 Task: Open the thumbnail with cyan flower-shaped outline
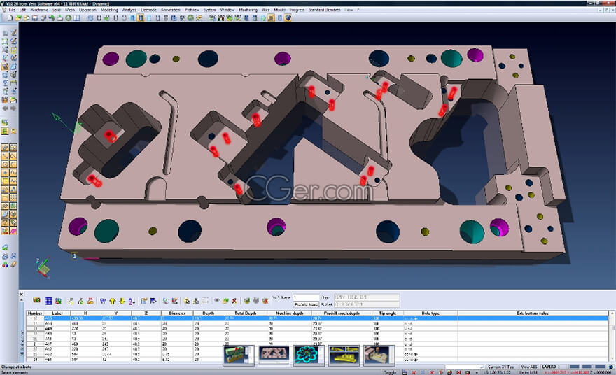(309, 355)
